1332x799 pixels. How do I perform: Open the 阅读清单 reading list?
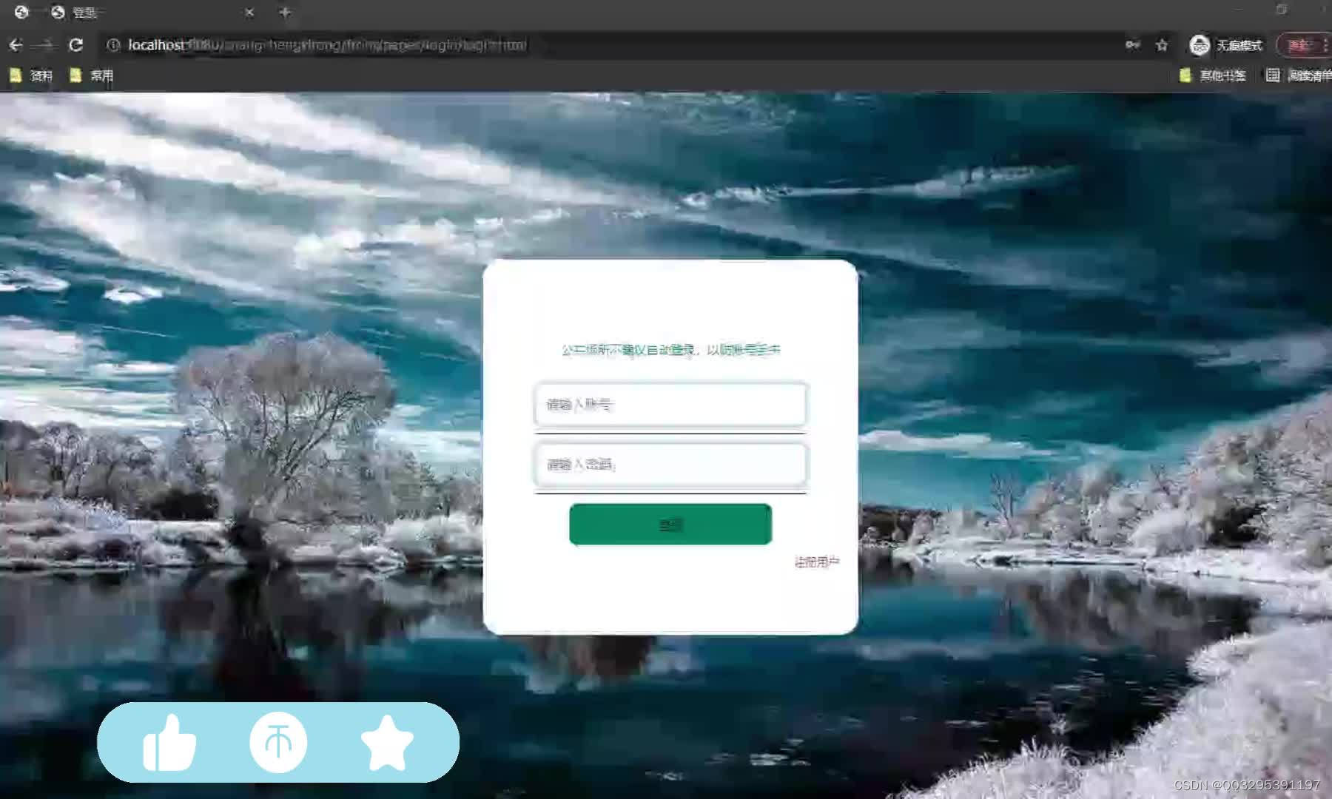[1299, 75]
